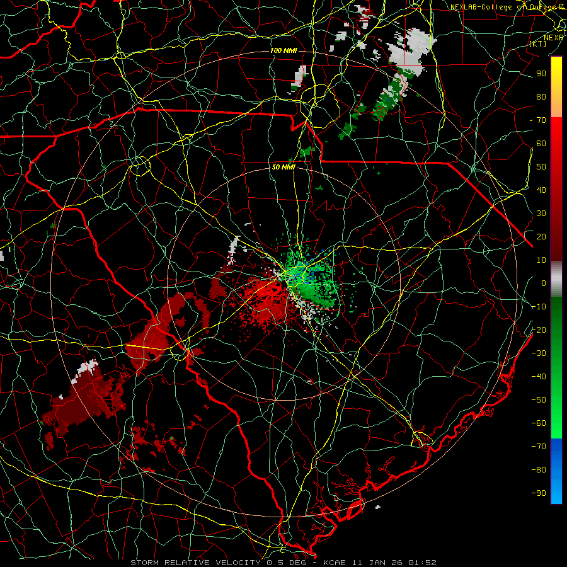Click the "80" positive value on the scale

coord(541,96)
